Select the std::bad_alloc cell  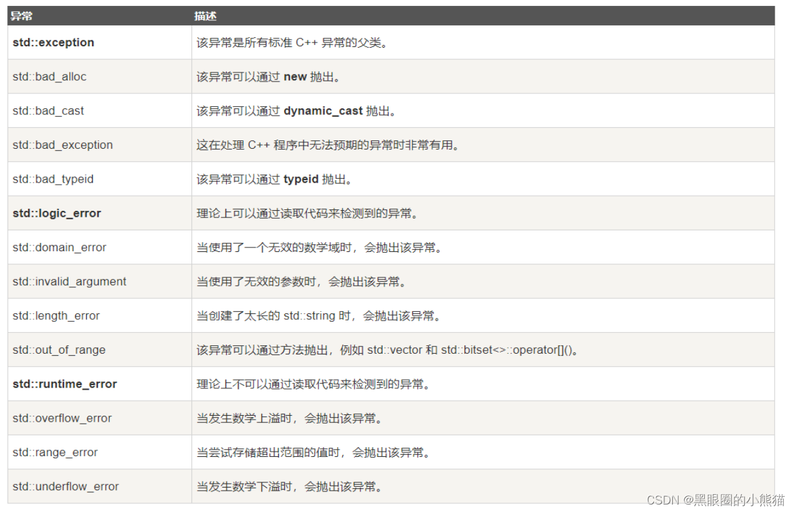tap(99, 76)
